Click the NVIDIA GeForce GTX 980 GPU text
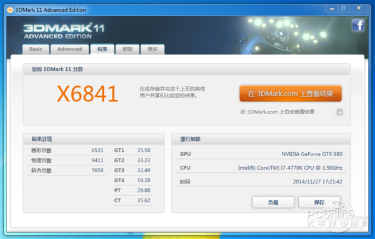Viewport: 375px width, 239px height. (x=312, y=154)
